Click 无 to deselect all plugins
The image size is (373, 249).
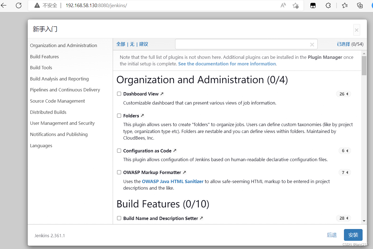click(x=132, y=44)
